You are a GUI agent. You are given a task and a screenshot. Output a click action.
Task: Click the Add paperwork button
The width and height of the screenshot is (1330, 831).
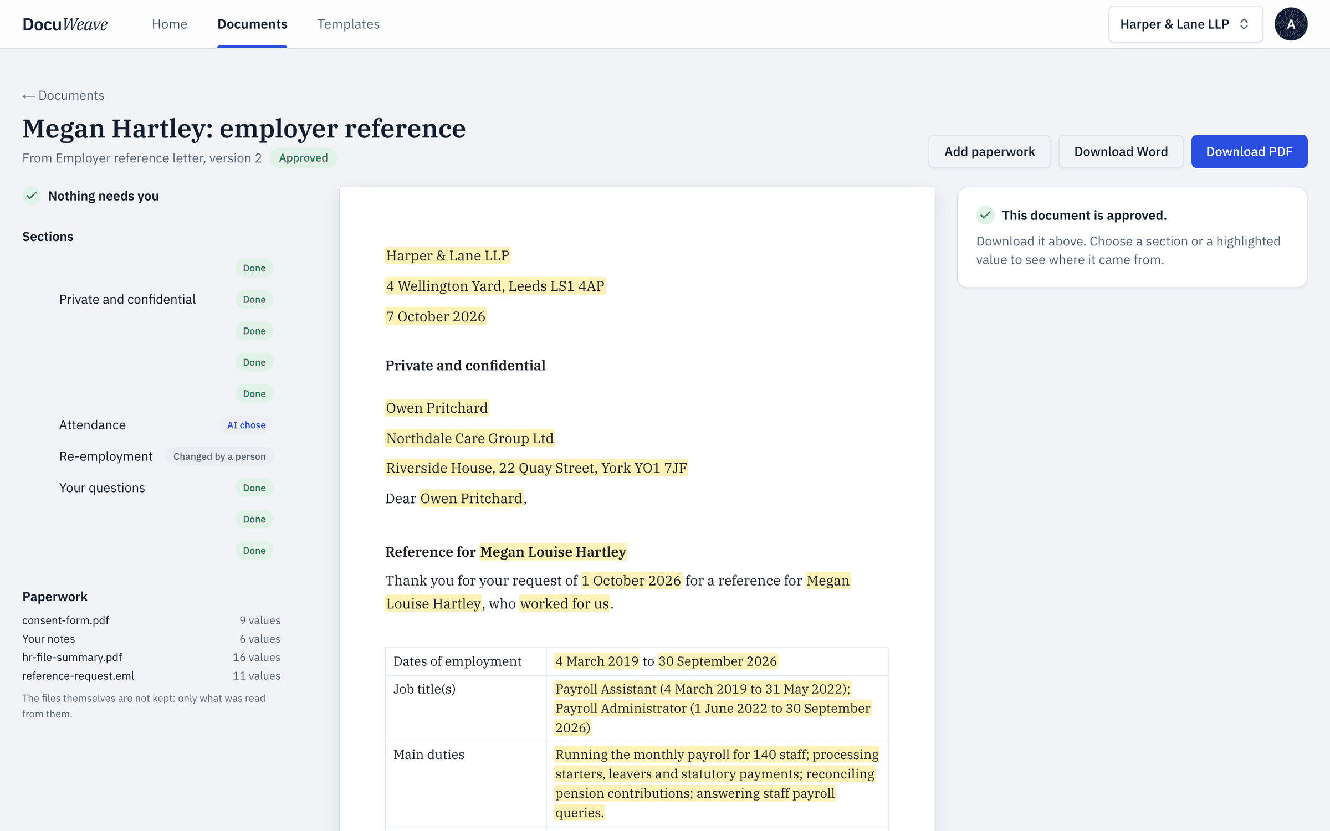coord(989,151)
